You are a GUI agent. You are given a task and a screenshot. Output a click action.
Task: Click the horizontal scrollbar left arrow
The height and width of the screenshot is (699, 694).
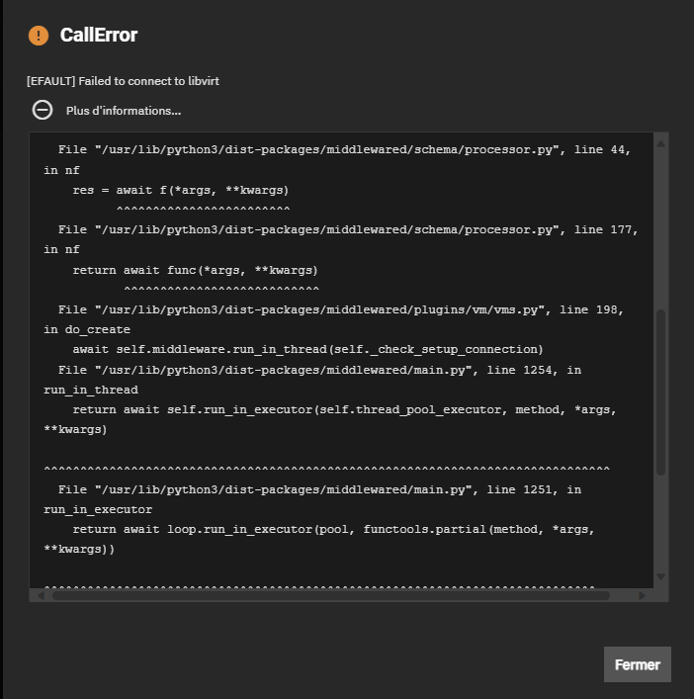[x=41, y=595]
